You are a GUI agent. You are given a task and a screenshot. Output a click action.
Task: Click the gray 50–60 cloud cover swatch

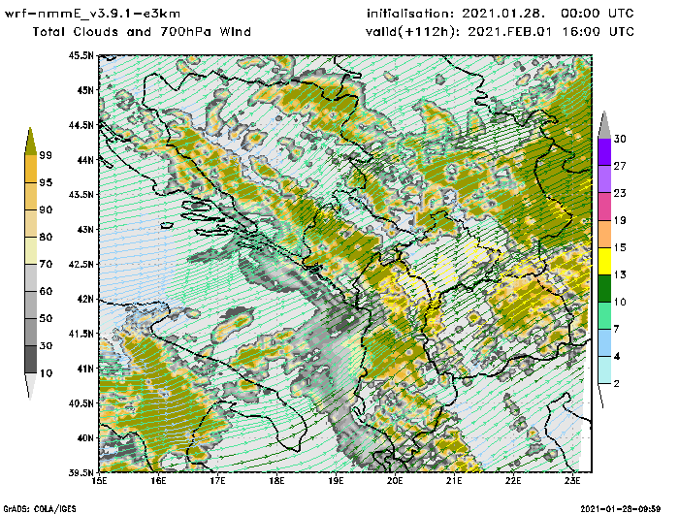coord(30,305)
